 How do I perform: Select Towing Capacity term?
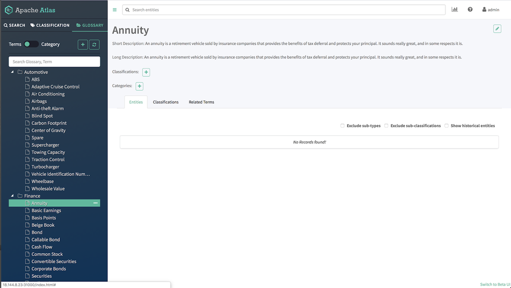48,152
